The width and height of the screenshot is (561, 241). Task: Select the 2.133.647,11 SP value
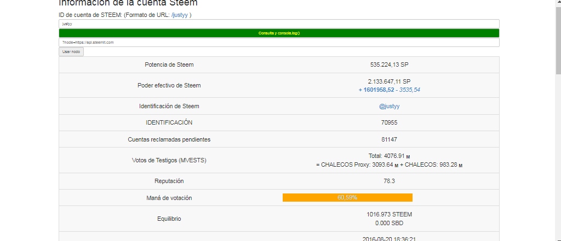tap(390, 82)
